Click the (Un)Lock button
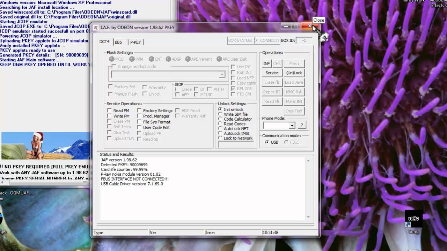This screenshot has width=447, height=251. (294, 73)
